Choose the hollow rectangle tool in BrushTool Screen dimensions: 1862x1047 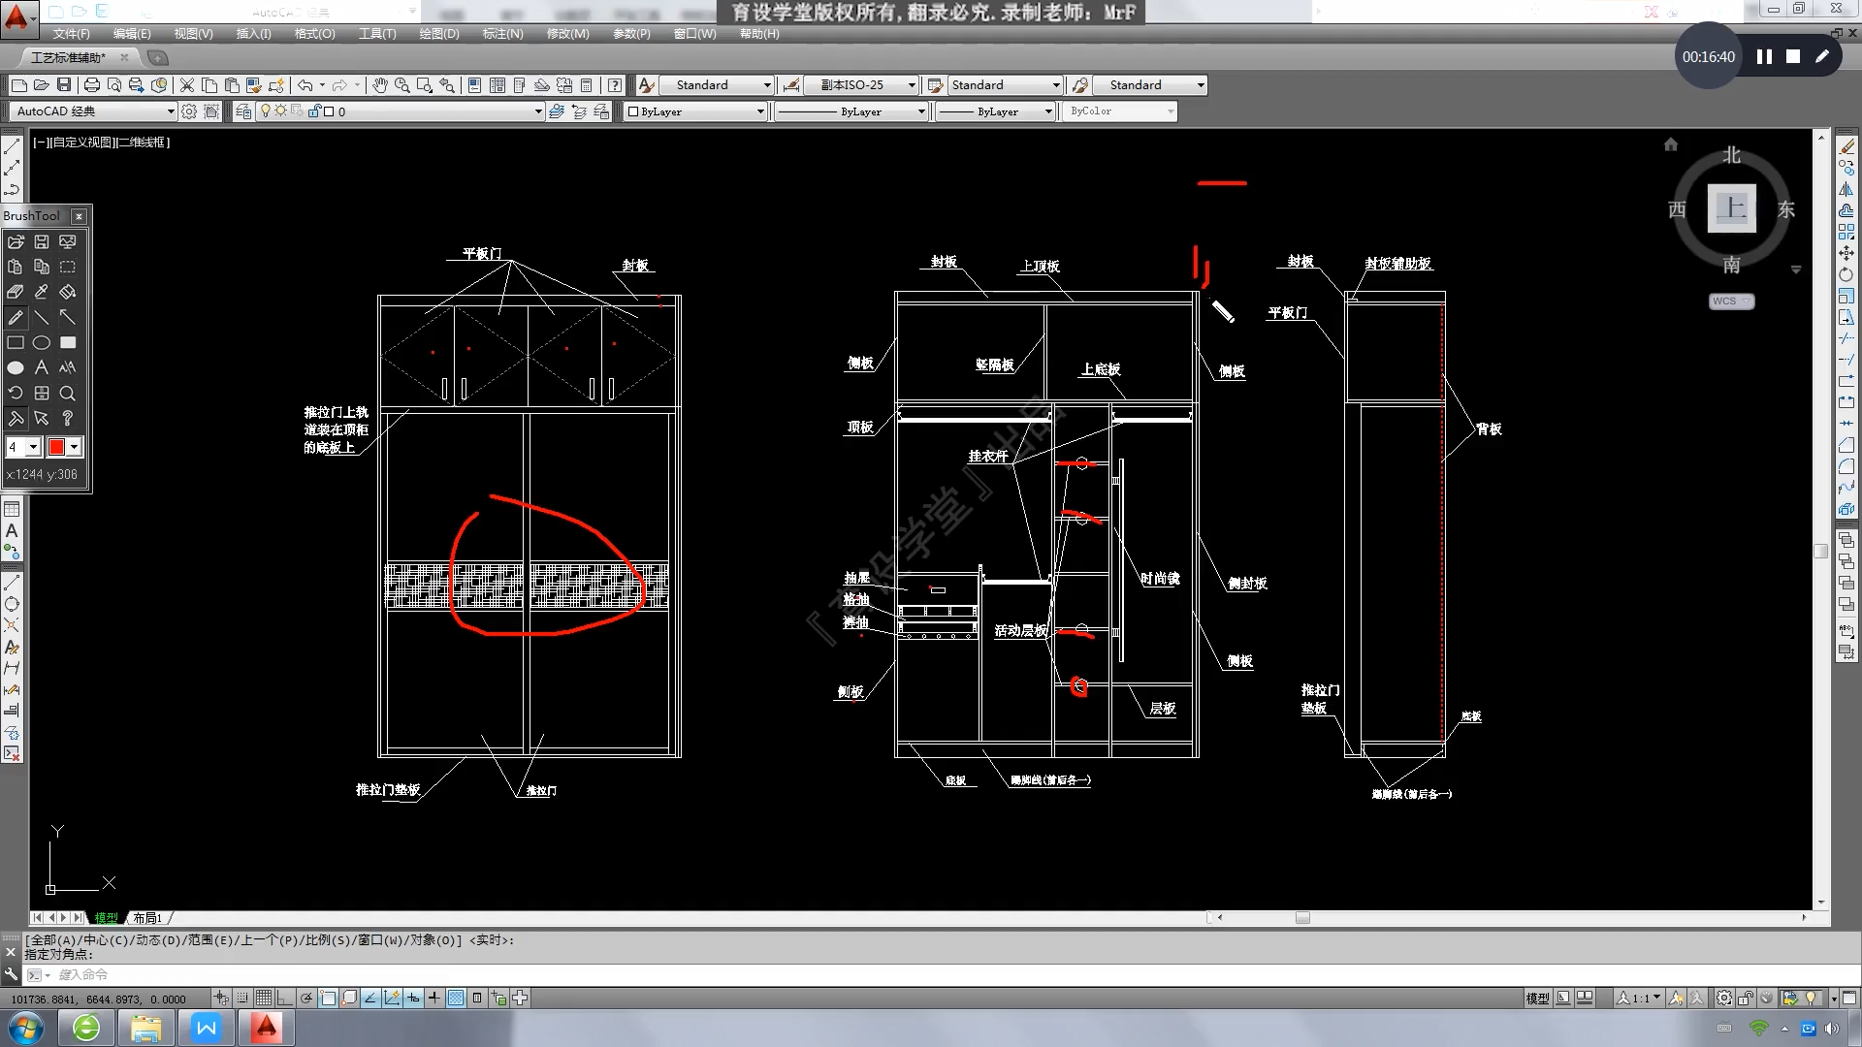pyautogui.click(x=16, y=342)
